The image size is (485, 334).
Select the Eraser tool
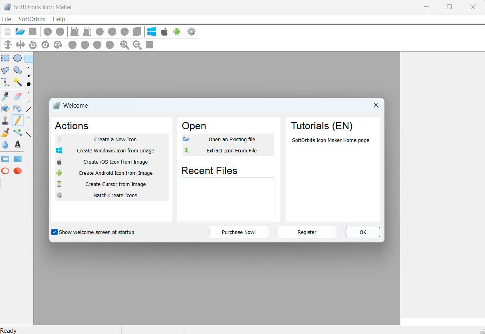18,96
